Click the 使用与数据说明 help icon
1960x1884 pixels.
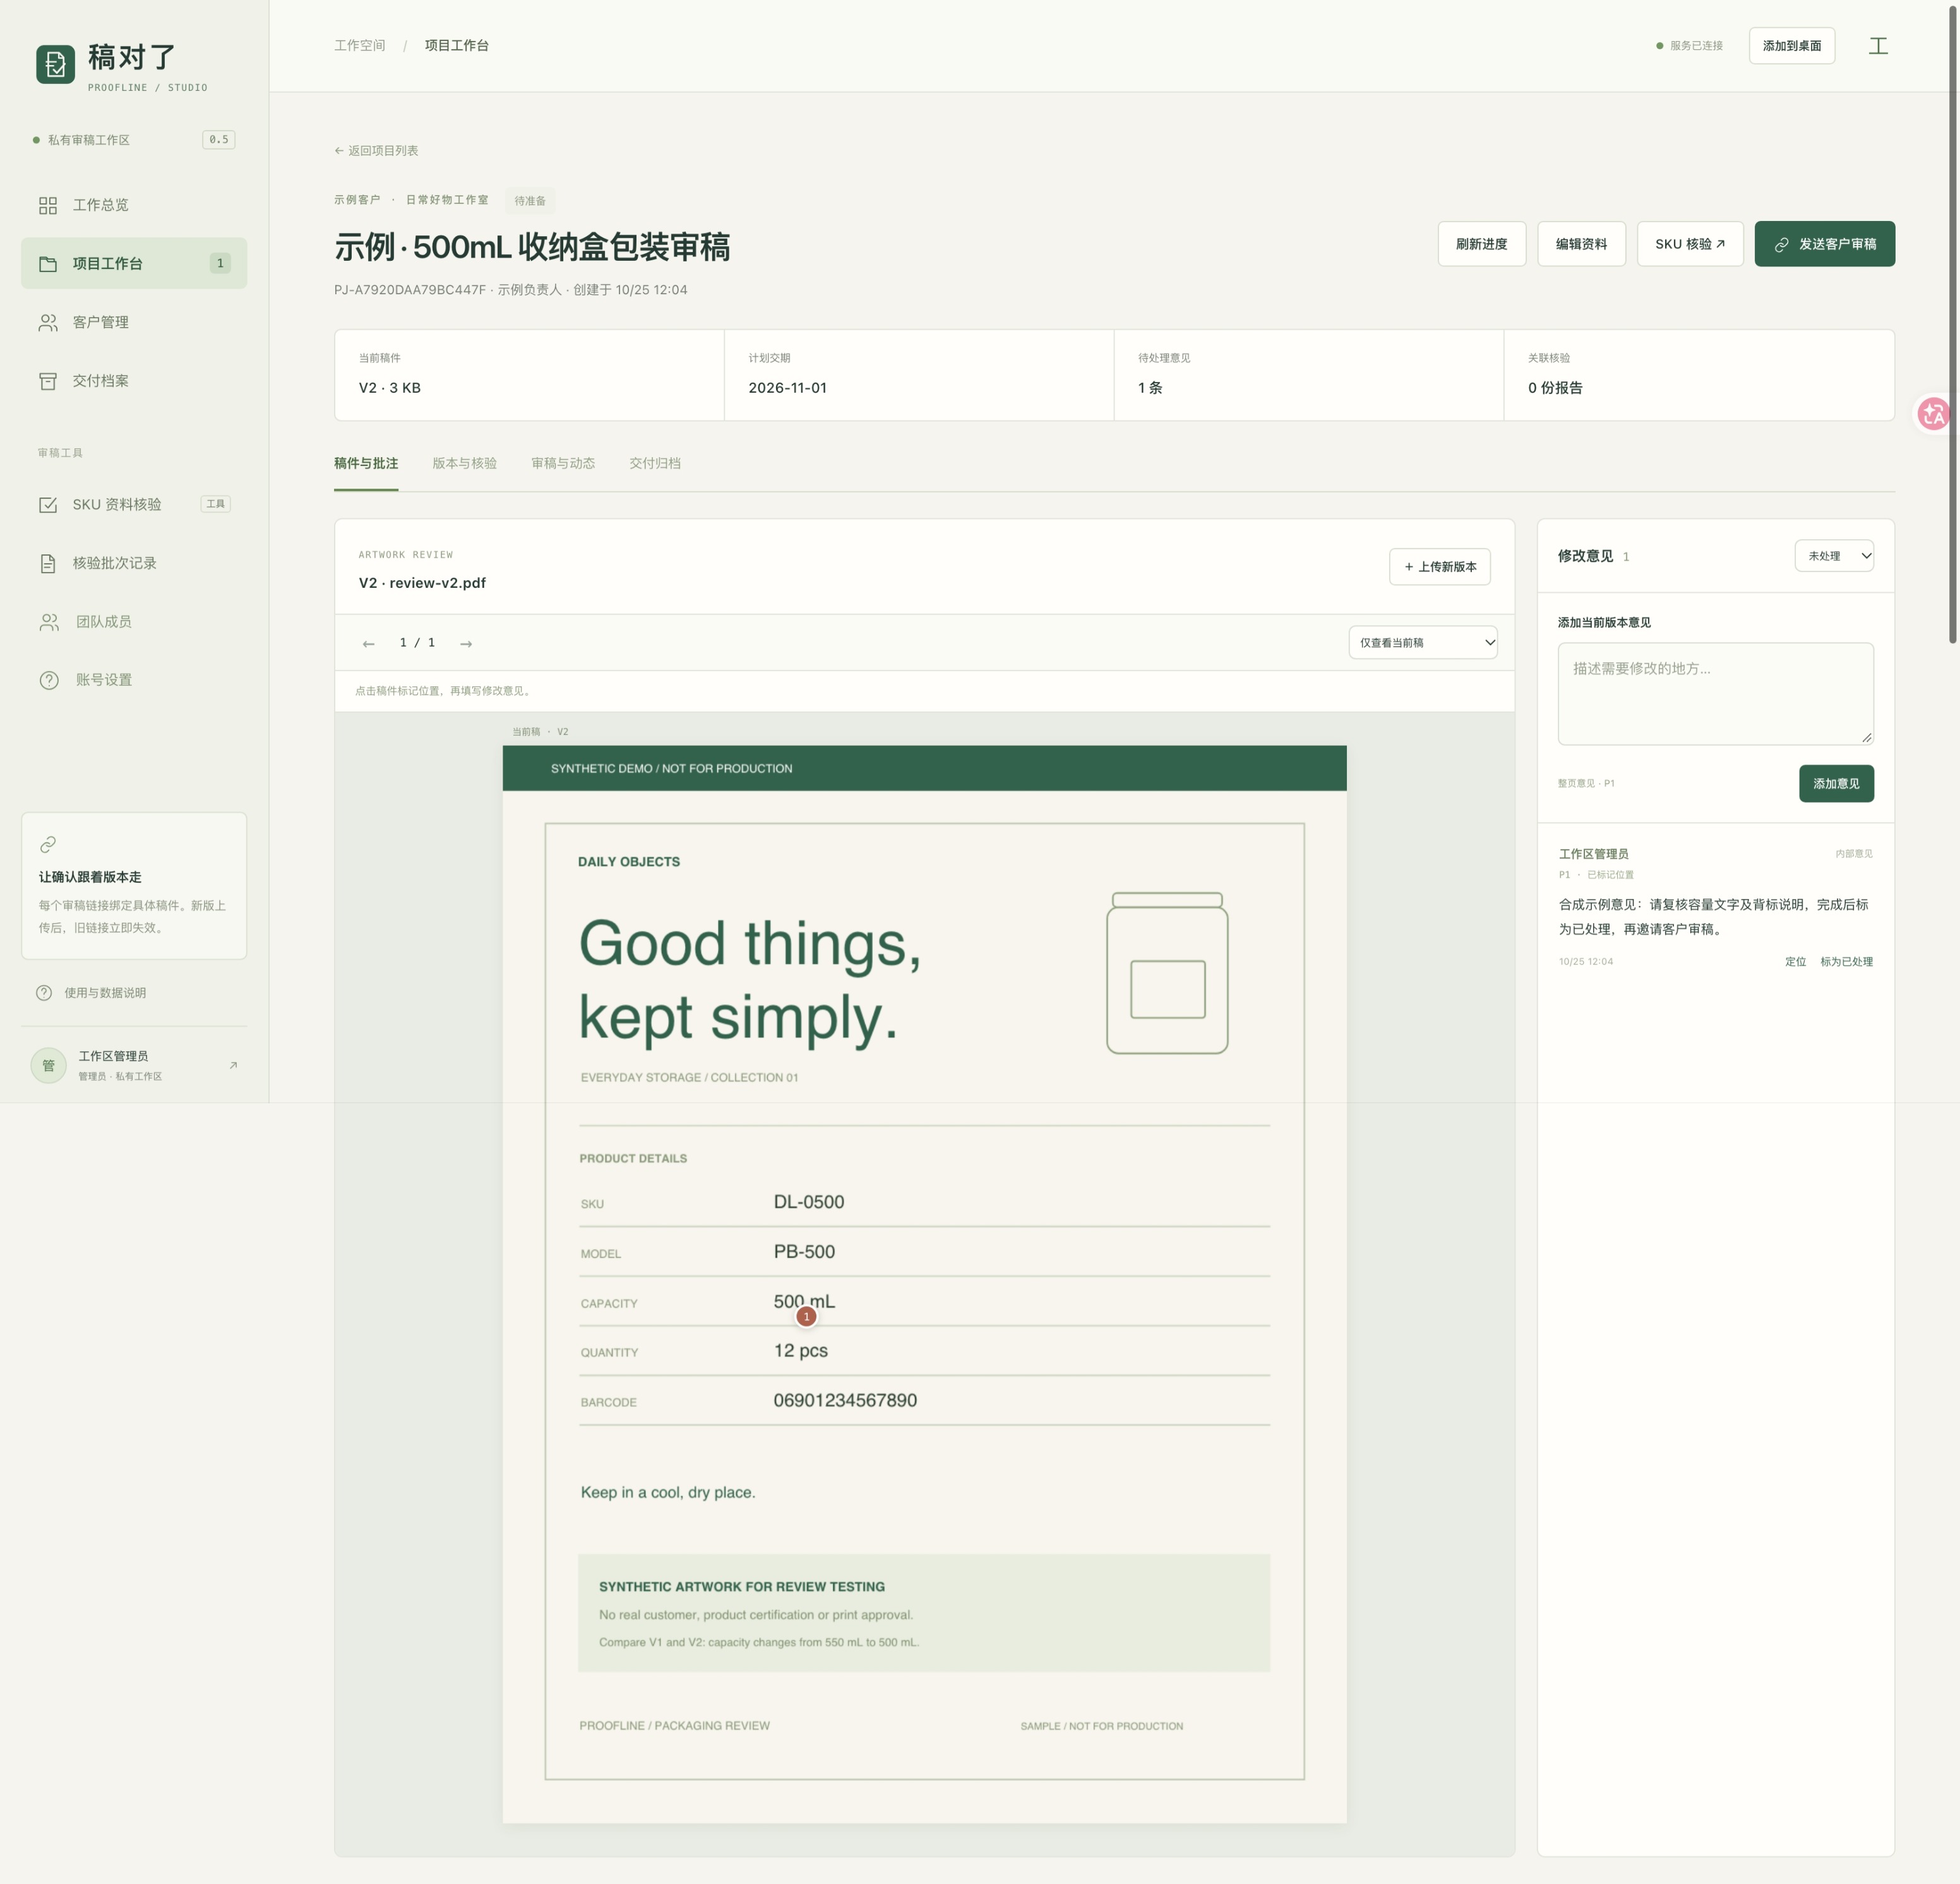44,993
